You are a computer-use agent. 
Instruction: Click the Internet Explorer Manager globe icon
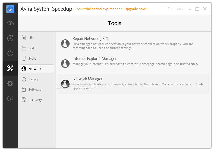click(65, 64)
